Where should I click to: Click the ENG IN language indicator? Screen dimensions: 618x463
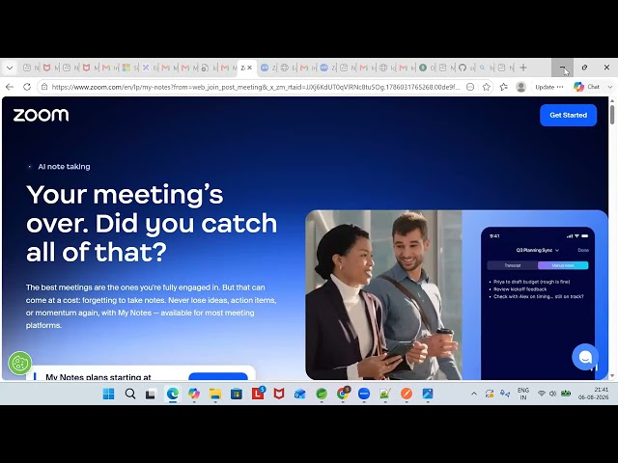click(523, 394)
